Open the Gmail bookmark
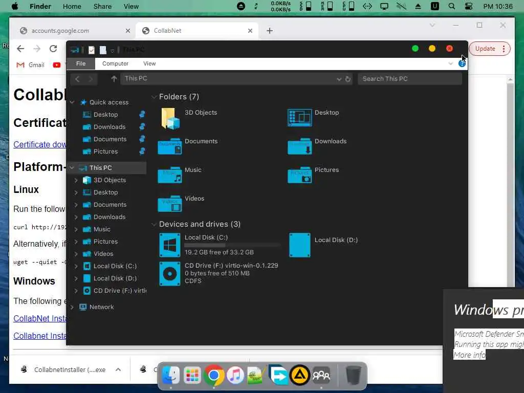Screen dimensions: 524x393 pos(30,65)
